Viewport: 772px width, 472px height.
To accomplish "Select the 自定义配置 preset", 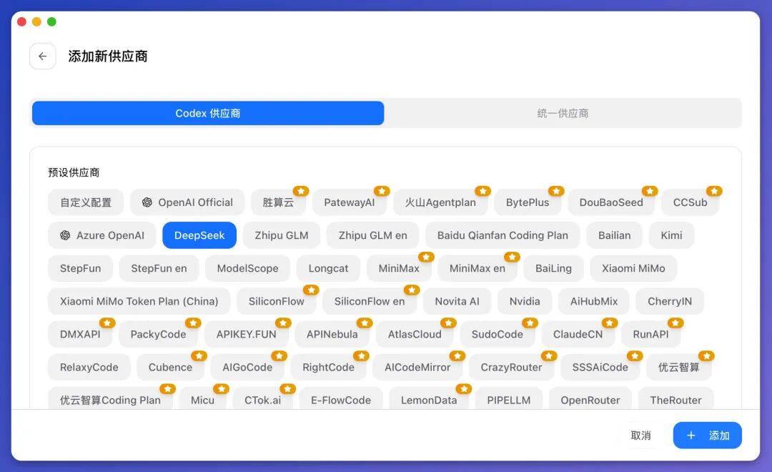I will pyautogui.click(x=86, y=202).
